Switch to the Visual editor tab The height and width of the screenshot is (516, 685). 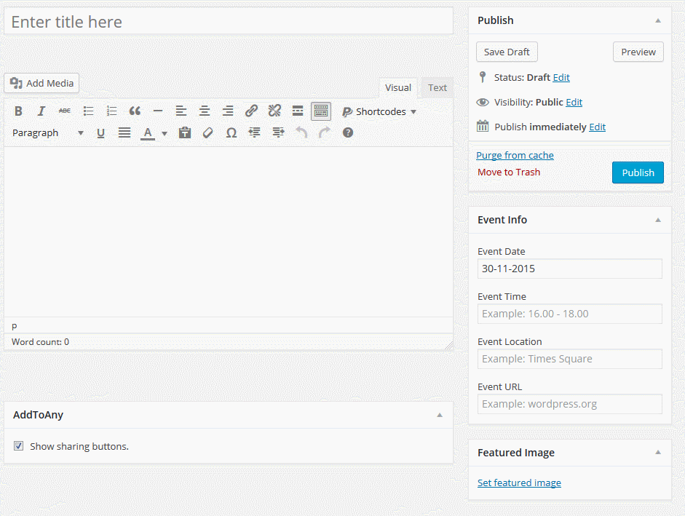point(397,87)
